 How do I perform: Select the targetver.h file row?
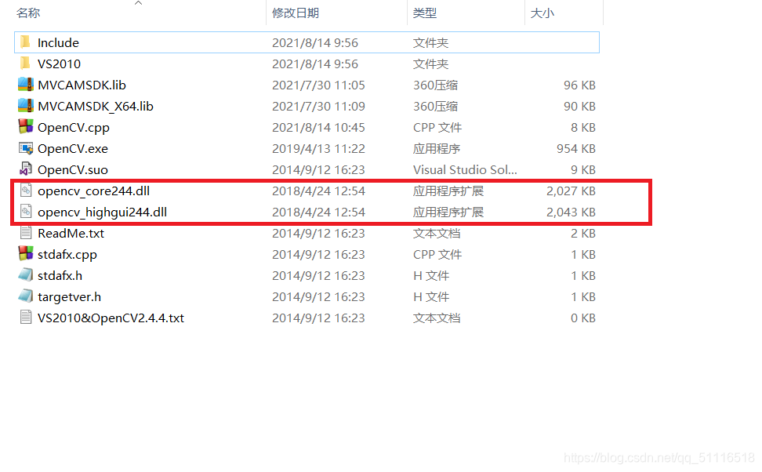click(67, 296)
